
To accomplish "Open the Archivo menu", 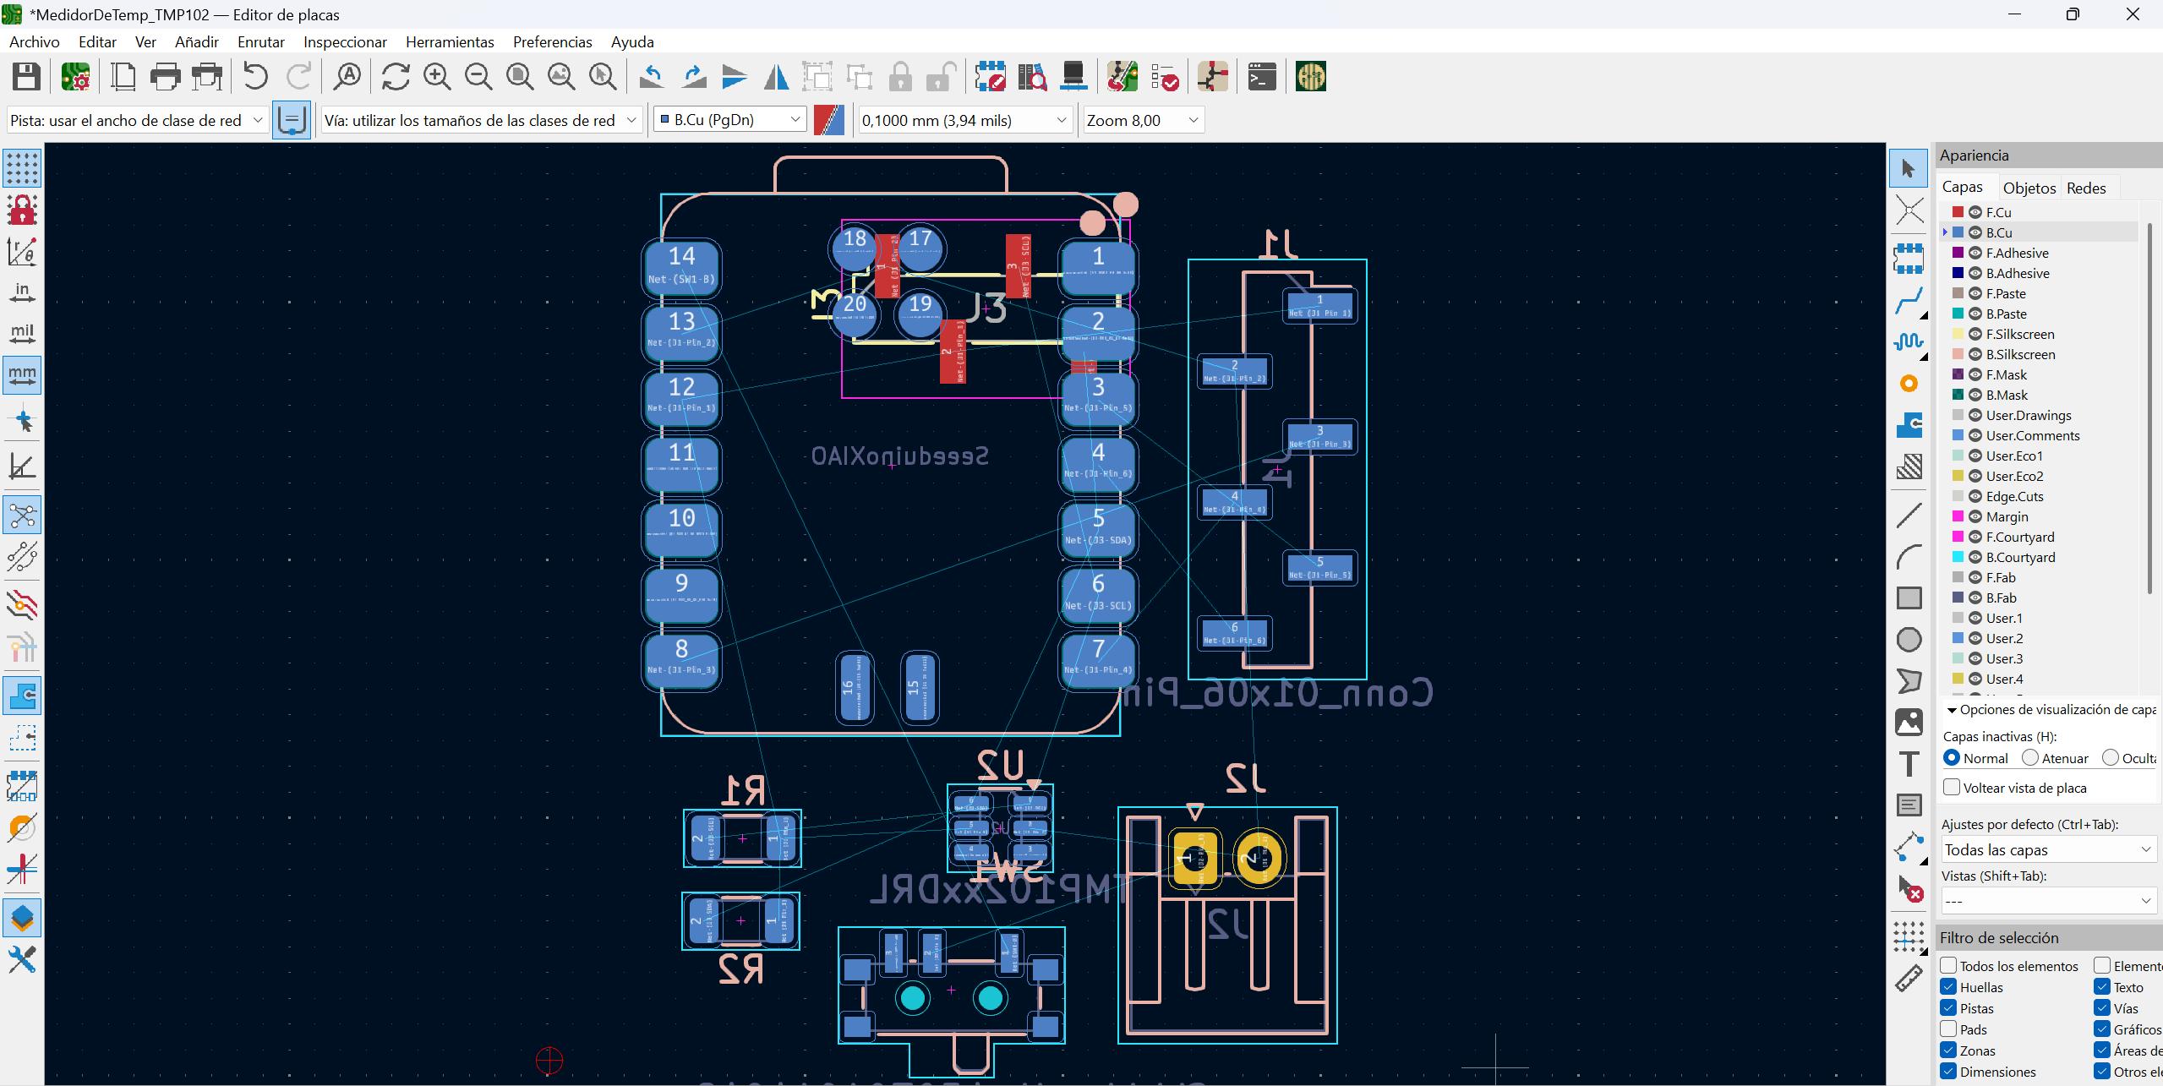I will point(35,41).
